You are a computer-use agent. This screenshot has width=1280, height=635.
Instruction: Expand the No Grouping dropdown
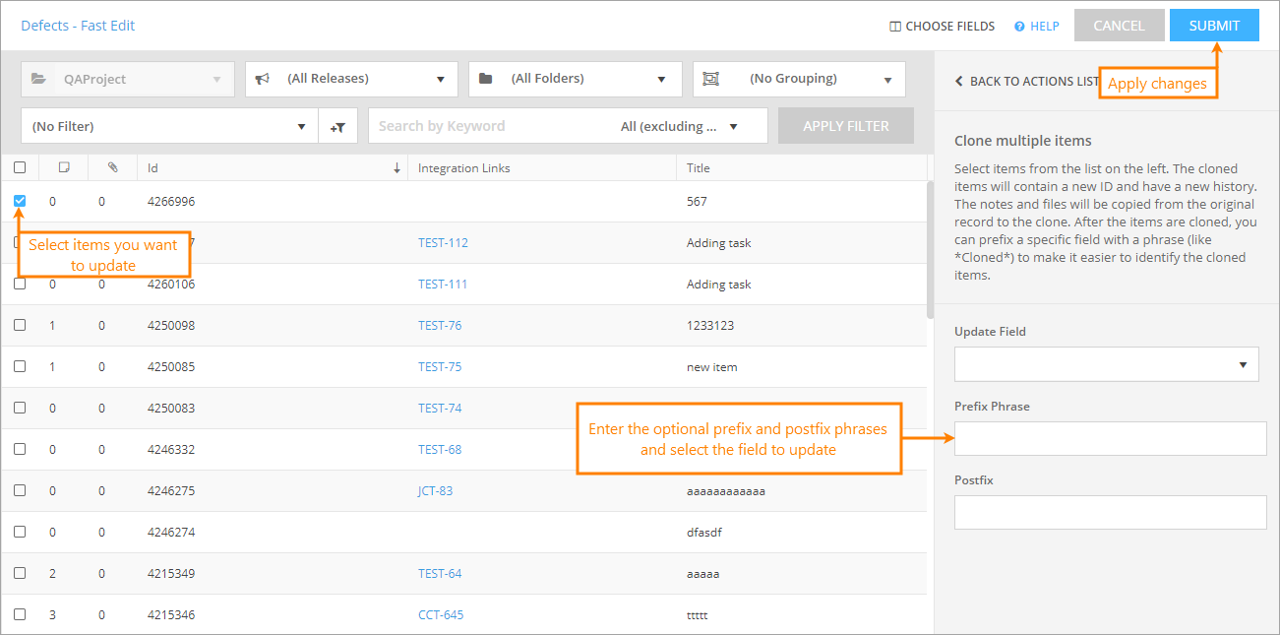tap(799, 79)
